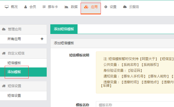The width and height of the screenshot is (174, 107).
Task: Open the 短信设置 sidebar link
Action: [x=23, y=96]
